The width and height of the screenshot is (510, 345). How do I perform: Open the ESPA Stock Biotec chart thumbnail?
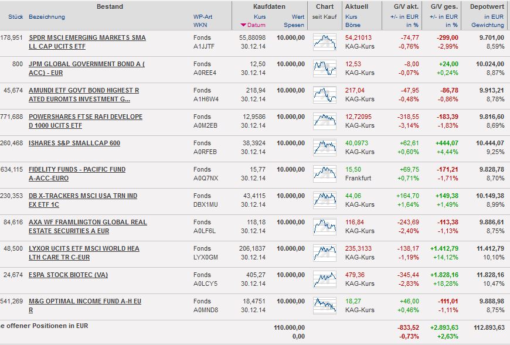[x=325, y=279]
